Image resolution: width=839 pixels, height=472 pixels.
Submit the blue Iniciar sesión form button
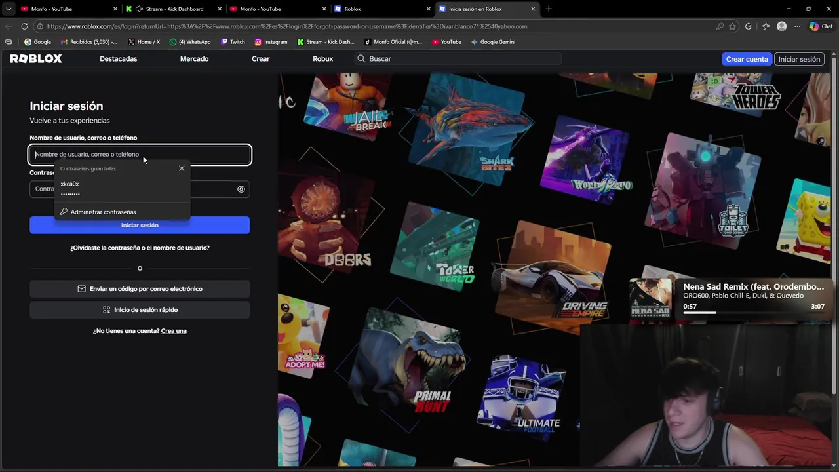pyautogui.click(x=140, y=226)
